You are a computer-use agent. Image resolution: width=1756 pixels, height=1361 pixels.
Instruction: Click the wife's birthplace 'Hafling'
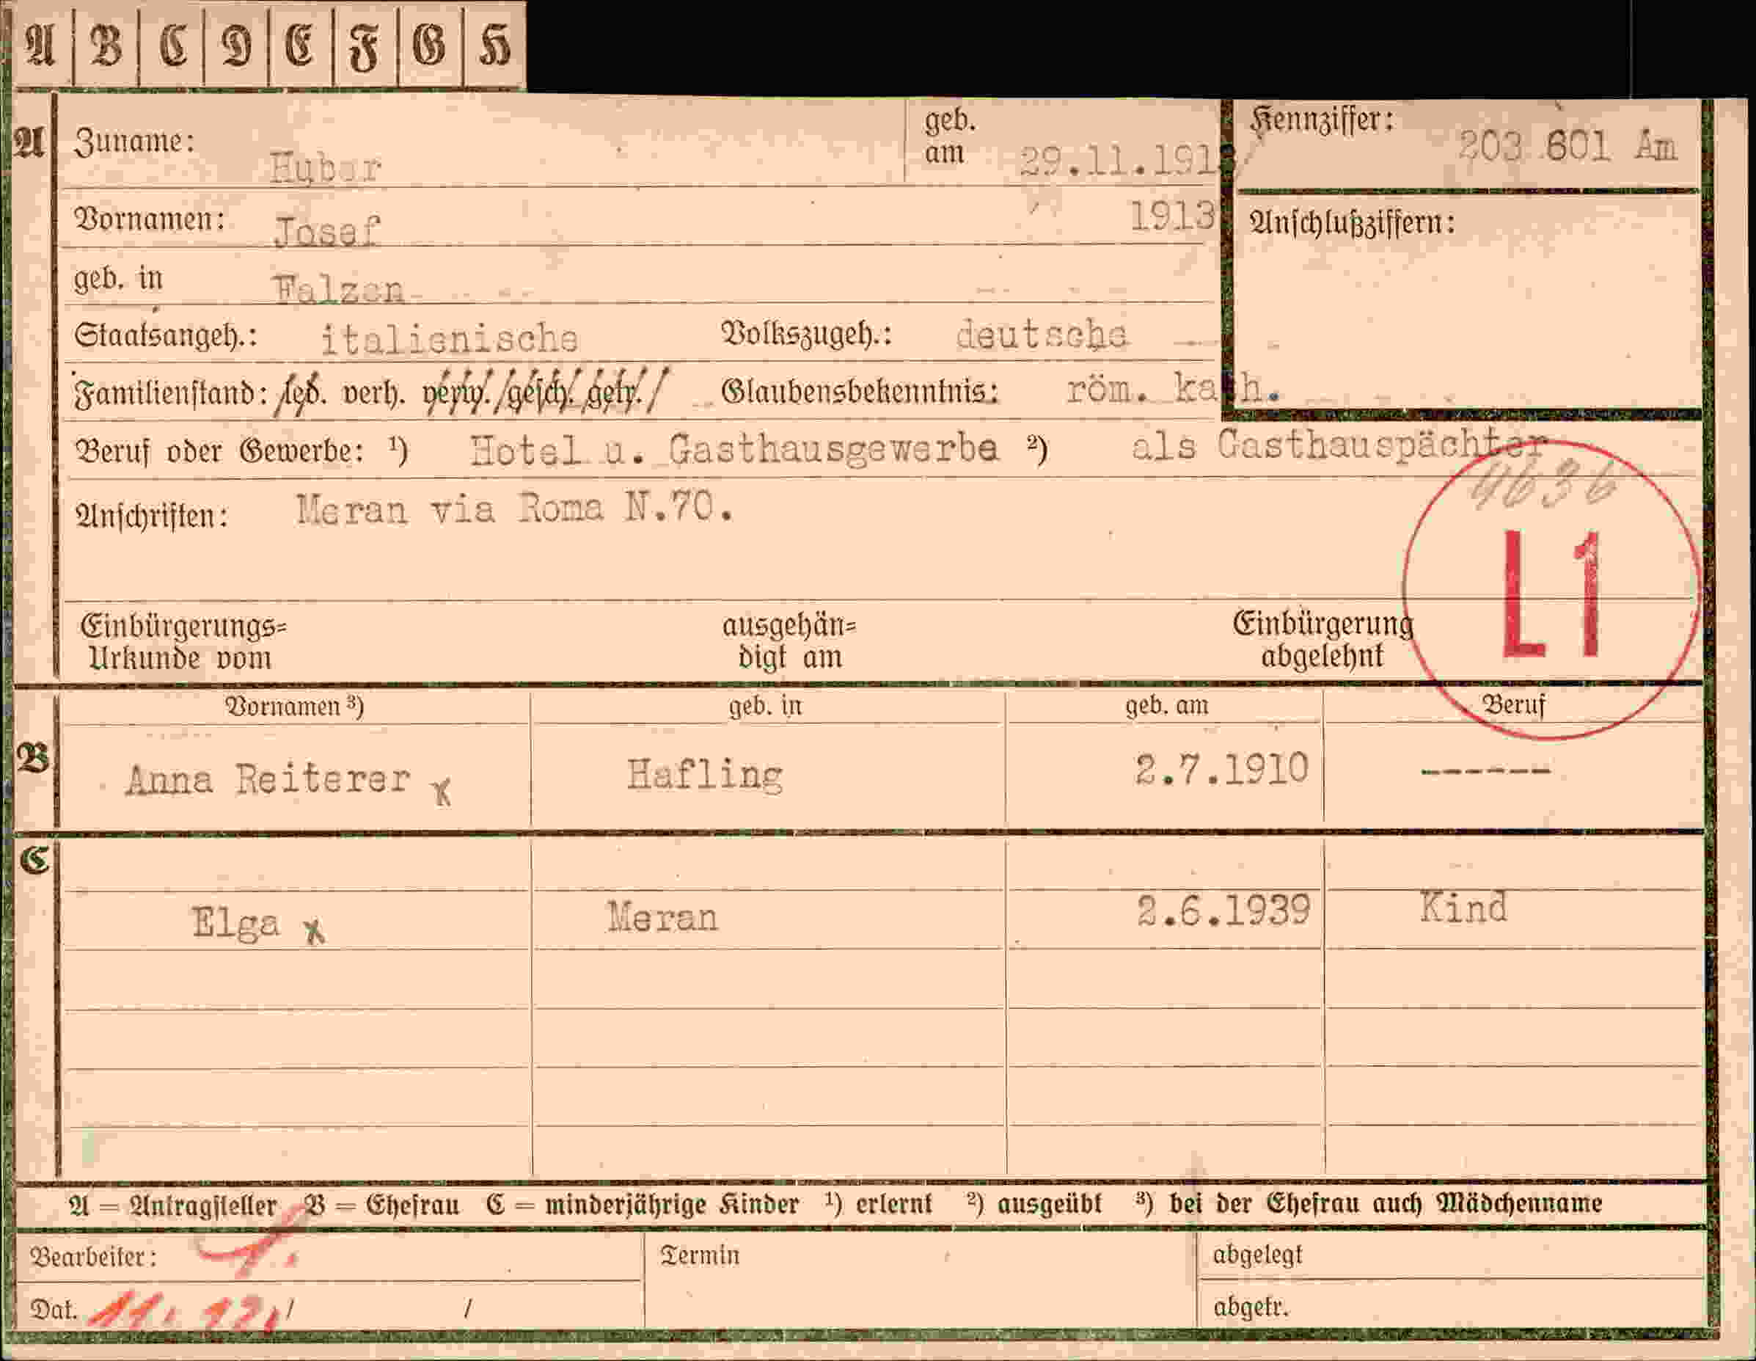point(704,776)
